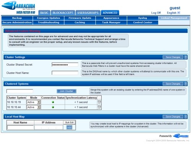
Task: Click the guest username text
Action: click(x=175, y=8)
